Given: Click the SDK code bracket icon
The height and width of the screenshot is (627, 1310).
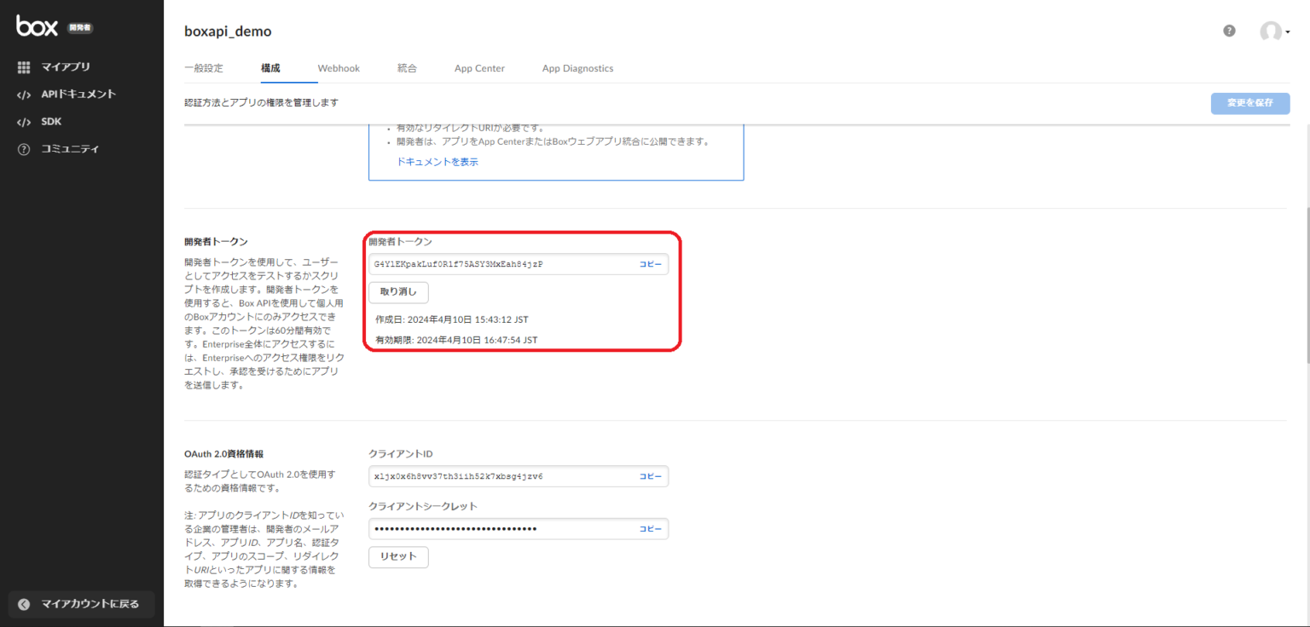Looking at the screenshot, I should (23, 121).
